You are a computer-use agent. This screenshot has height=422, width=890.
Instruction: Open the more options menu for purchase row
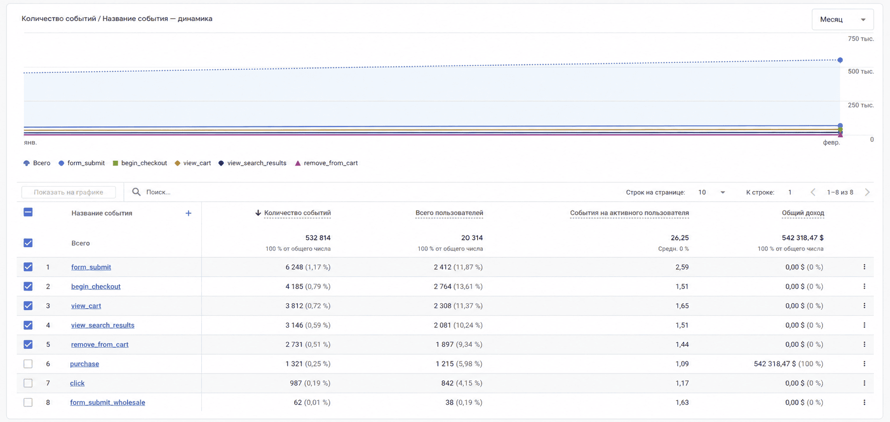(x=864, y=364)
